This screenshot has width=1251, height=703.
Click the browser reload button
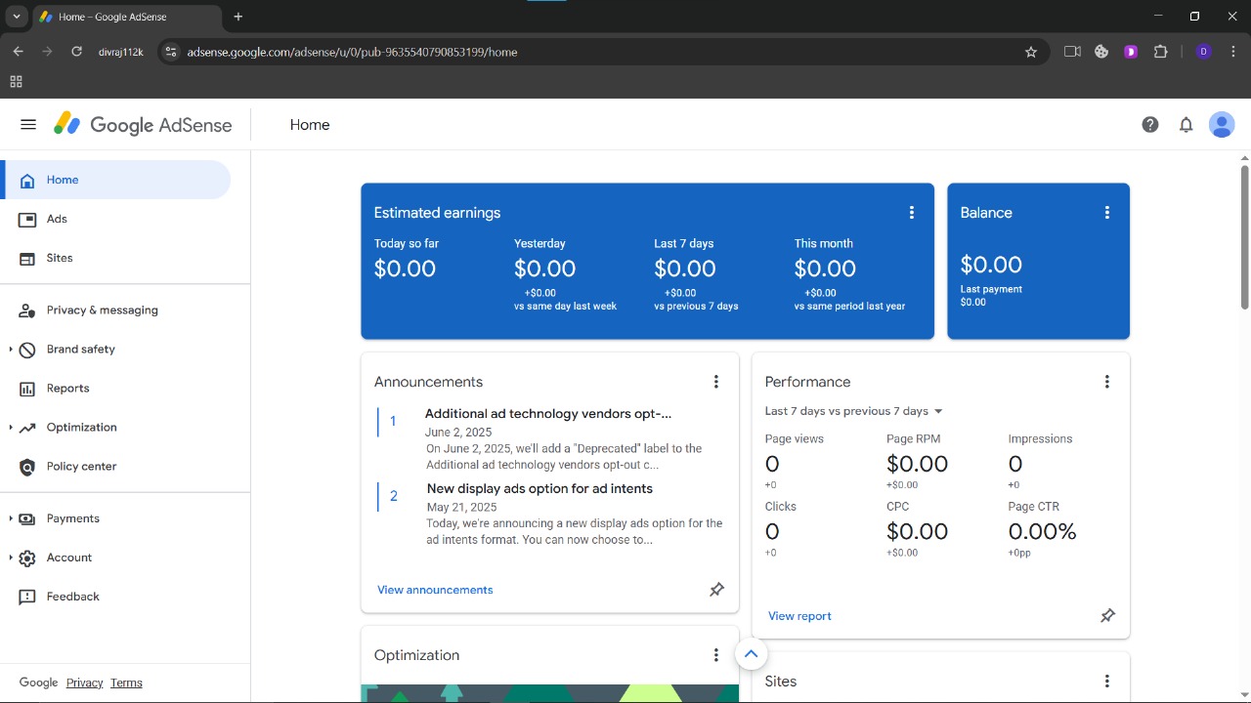76,52
